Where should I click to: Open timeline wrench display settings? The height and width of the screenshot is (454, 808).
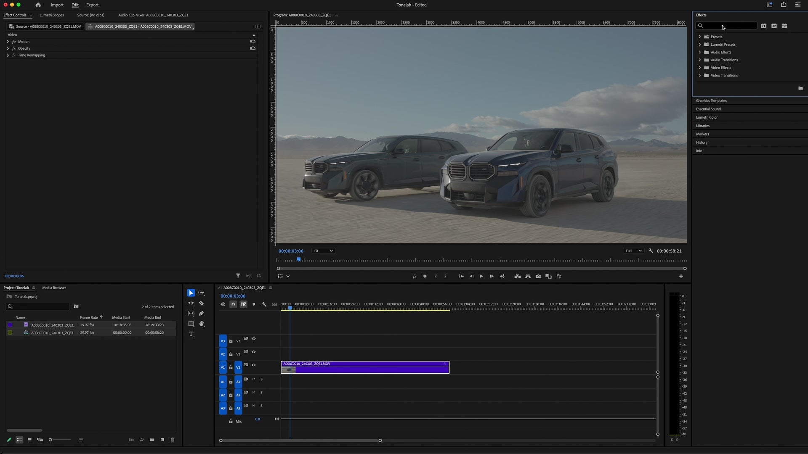pos(264,304)
